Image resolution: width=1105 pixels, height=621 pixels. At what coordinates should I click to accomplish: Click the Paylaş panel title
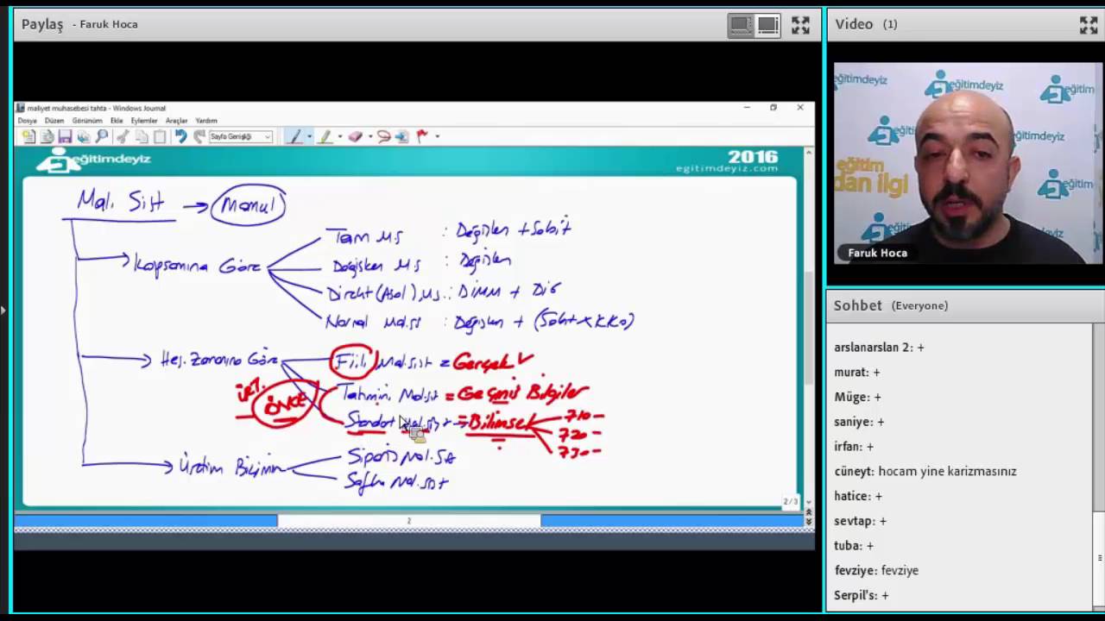pyautogui.click(x=42, y=24)
